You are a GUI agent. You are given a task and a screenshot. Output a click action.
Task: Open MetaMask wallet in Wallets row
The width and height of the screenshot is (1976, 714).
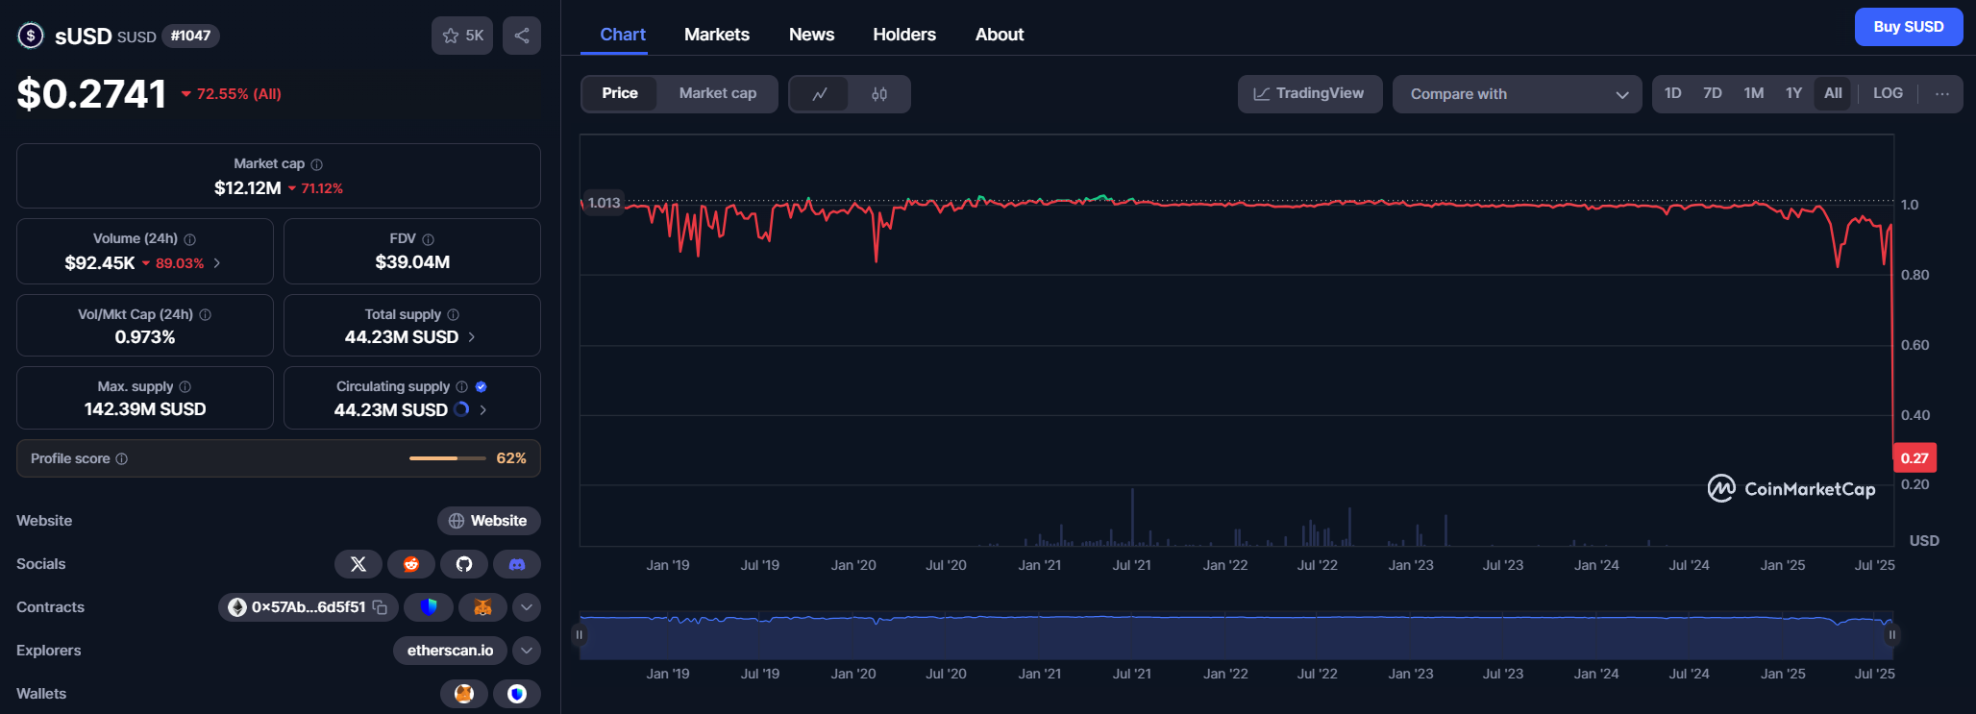[464, 694]
